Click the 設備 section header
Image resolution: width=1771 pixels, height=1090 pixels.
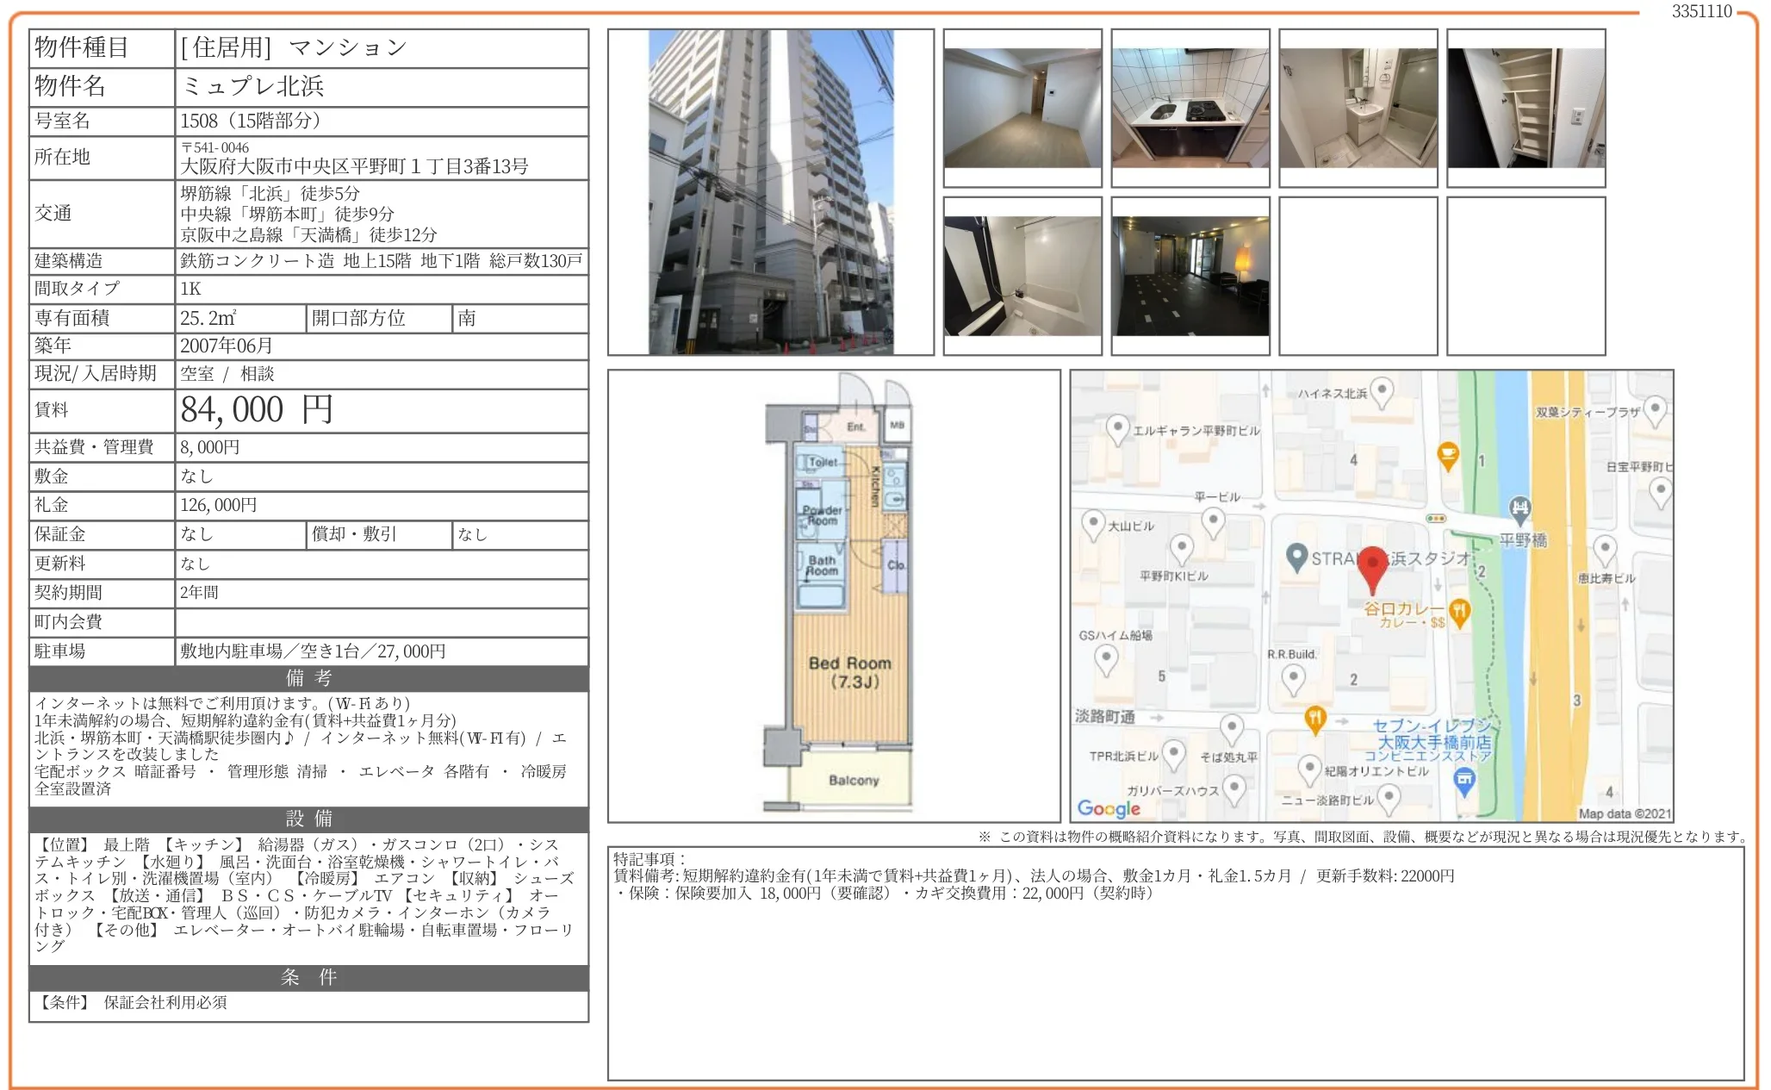(308, 819)
